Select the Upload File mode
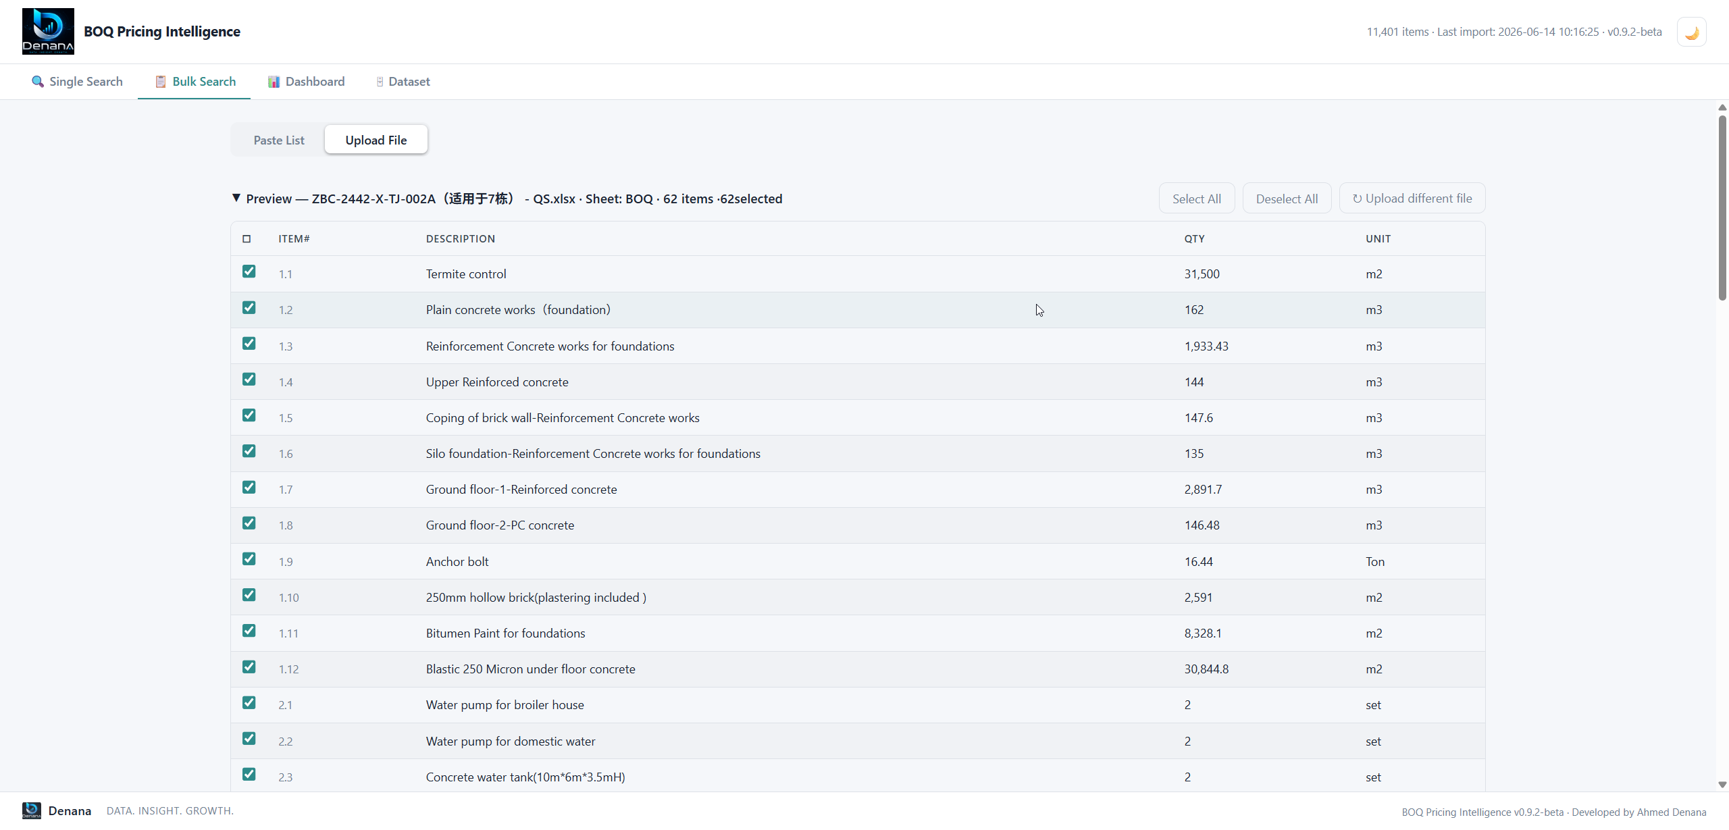This screenshot has height=830, width=1729. tap(376, 140)
